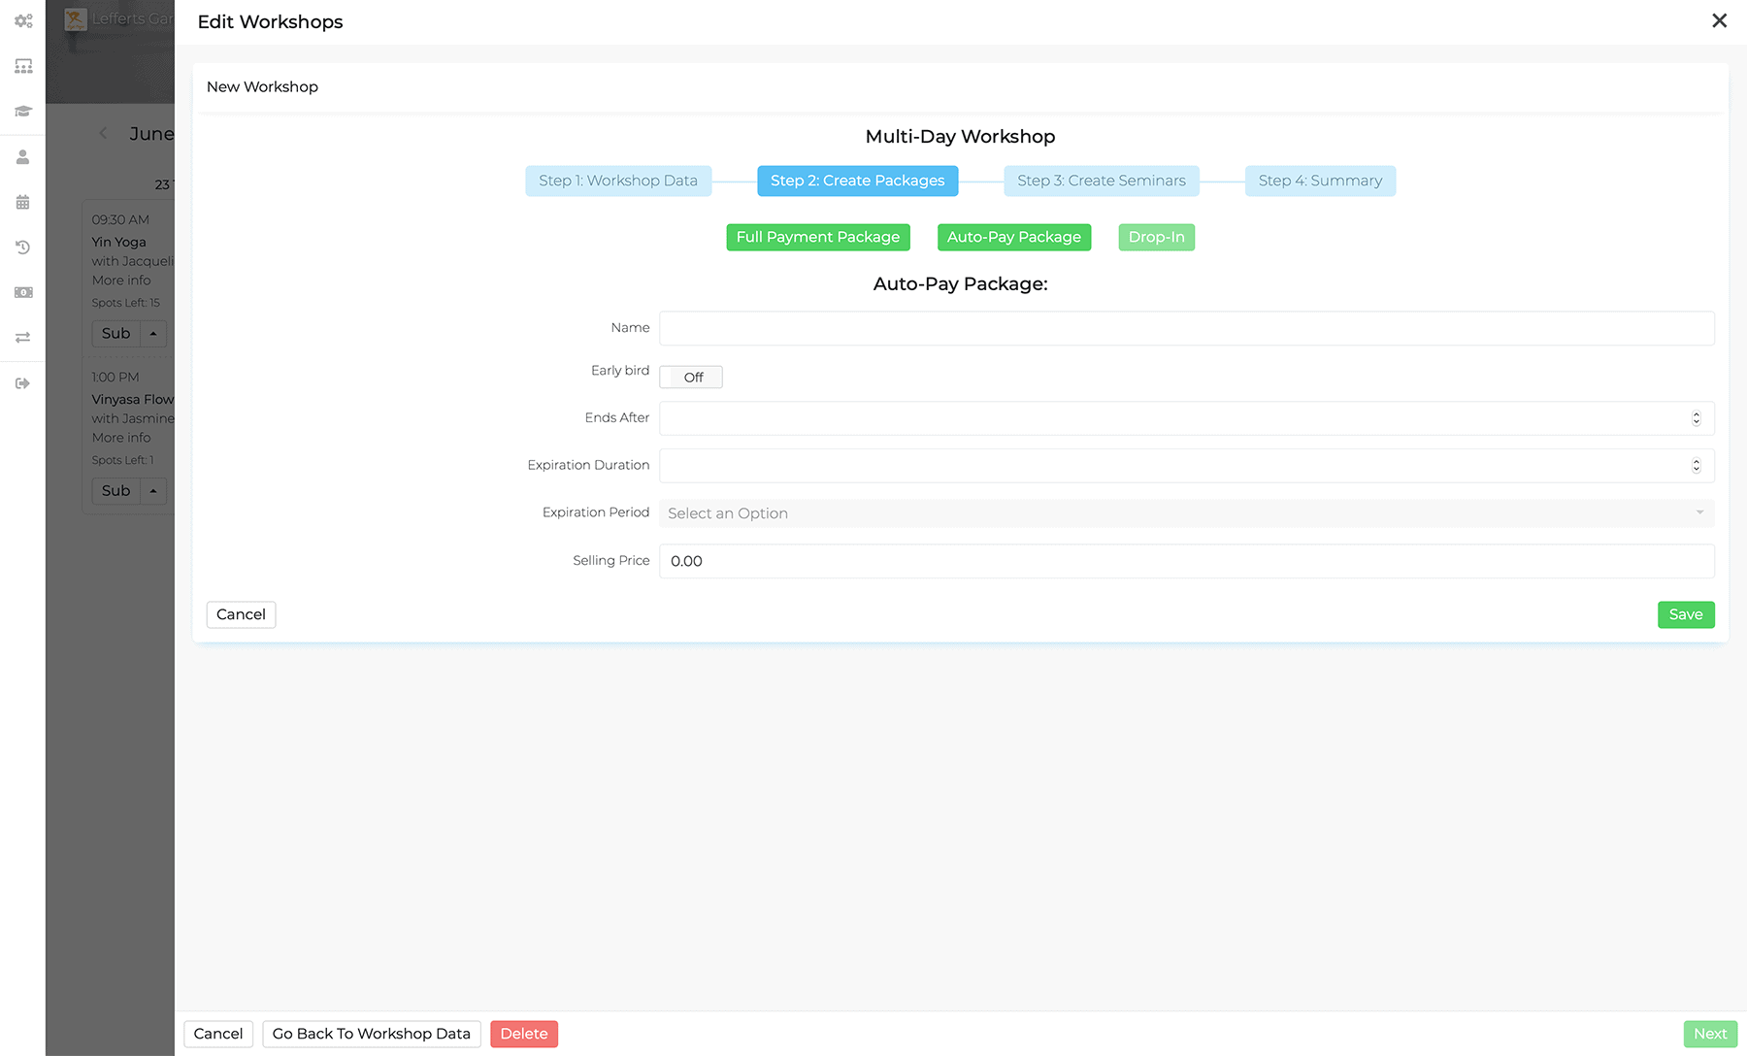Viewport: 1747px width, 1056px height.
Task: Choose Full Payment Package
Action: [817, 237]
